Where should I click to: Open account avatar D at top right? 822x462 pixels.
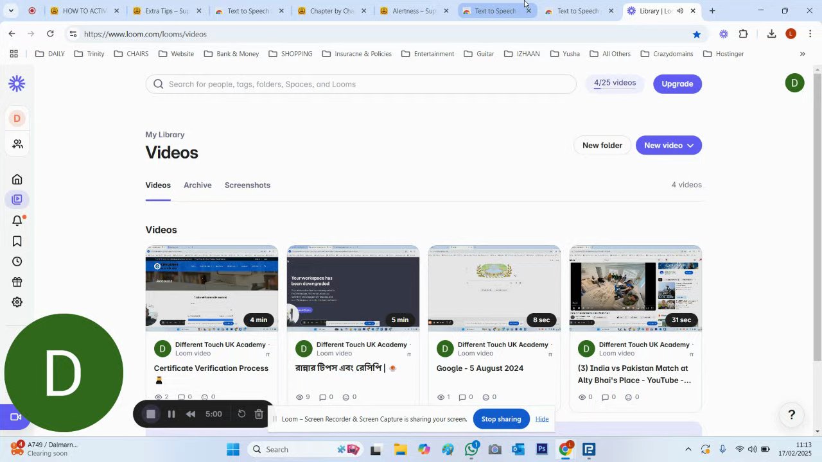click(794, 83)
